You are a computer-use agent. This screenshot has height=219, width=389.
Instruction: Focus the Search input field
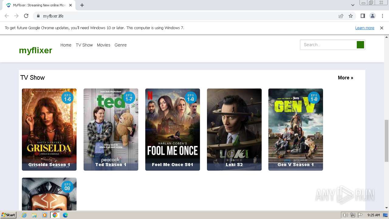click(328, 45)
